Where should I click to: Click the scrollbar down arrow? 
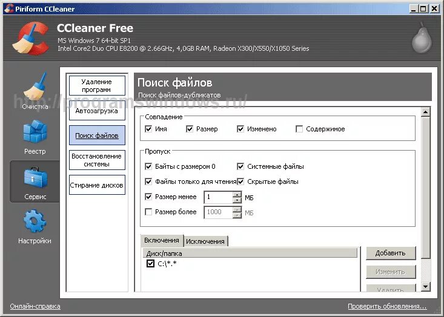click(x=425, y=287)
